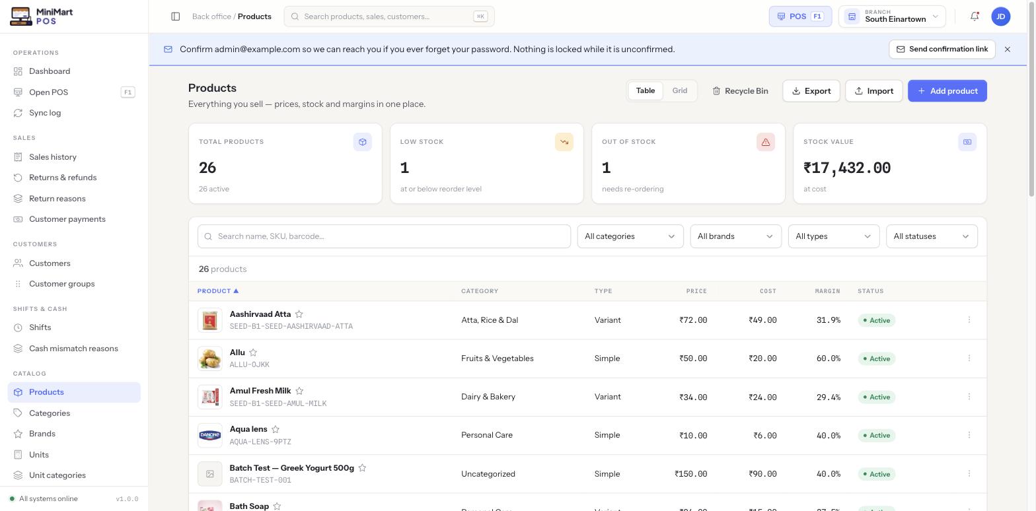The height and width of the screenshot is (511, 1036).
Task: Open the JD user avatar menu
Action: (x=1001, y=17)
